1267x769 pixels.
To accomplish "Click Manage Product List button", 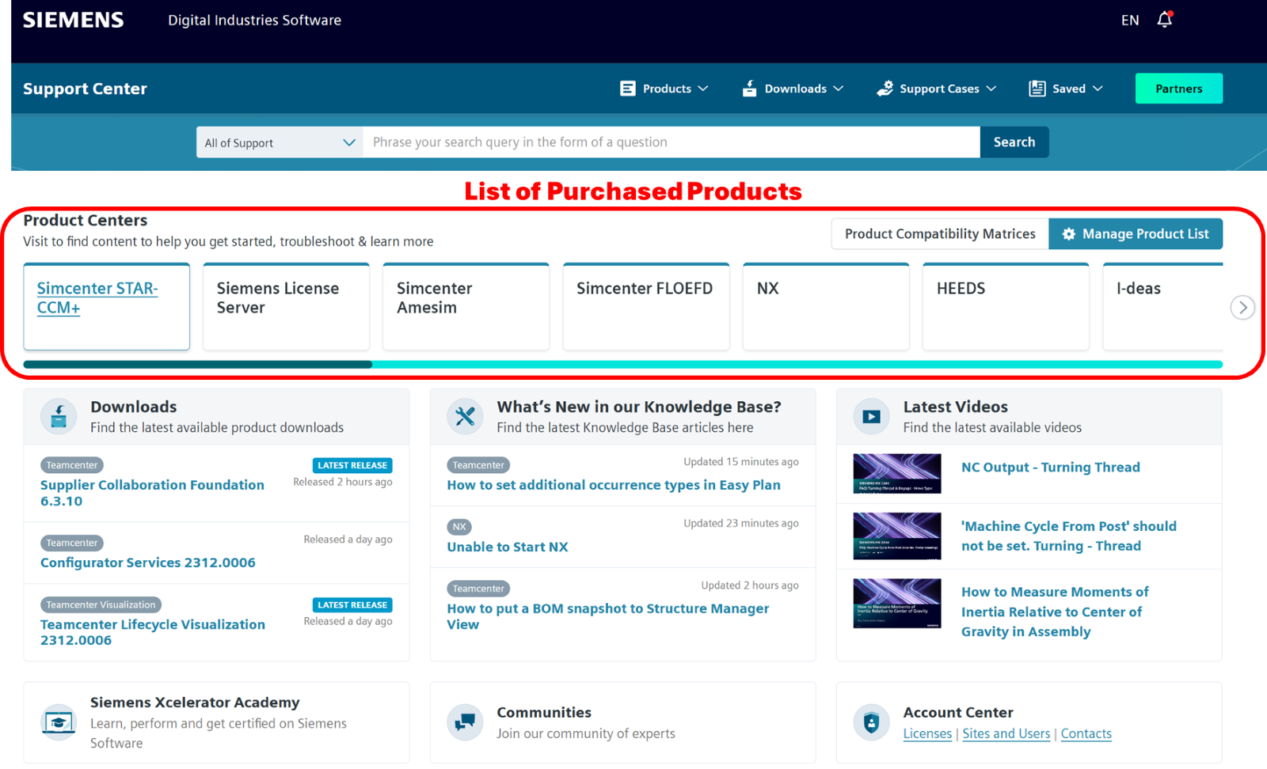I will click(1136, 234).
